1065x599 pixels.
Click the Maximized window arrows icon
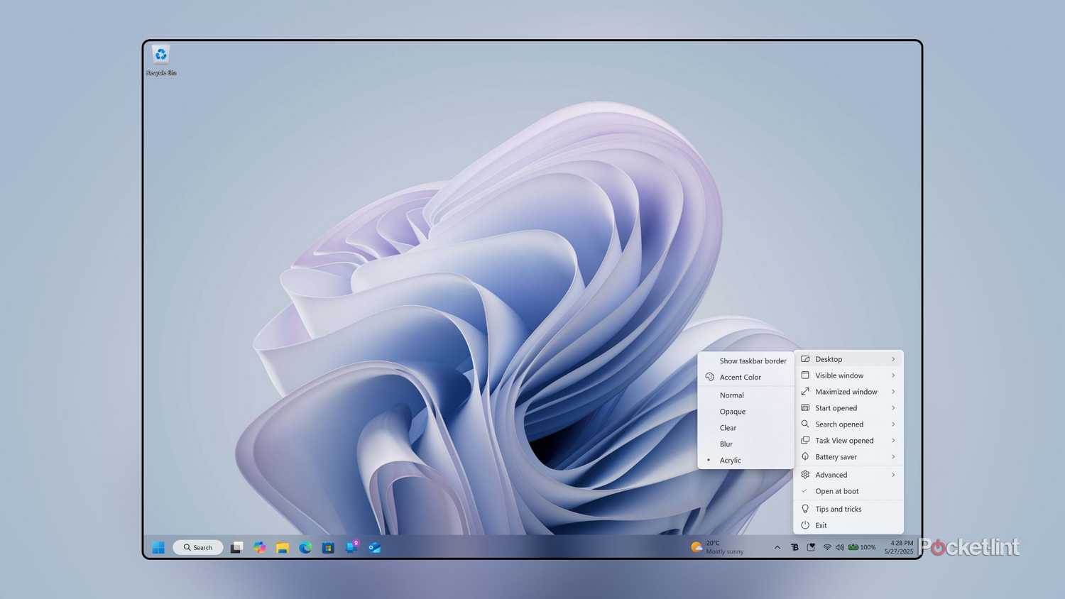[x=805, y=392]
